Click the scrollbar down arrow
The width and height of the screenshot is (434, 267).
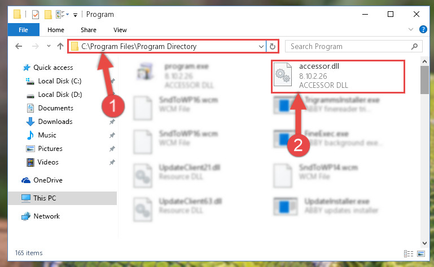pos(424,243)
